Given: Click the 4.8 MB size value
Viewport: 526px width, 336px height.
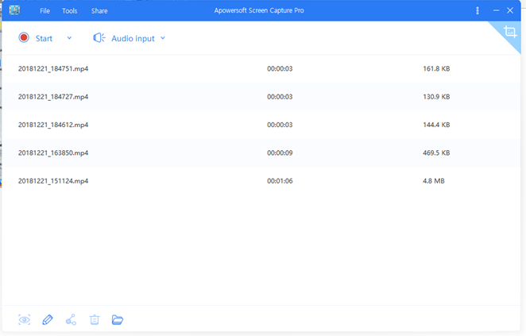Looking at the screenshot, I should click(433, 181).
